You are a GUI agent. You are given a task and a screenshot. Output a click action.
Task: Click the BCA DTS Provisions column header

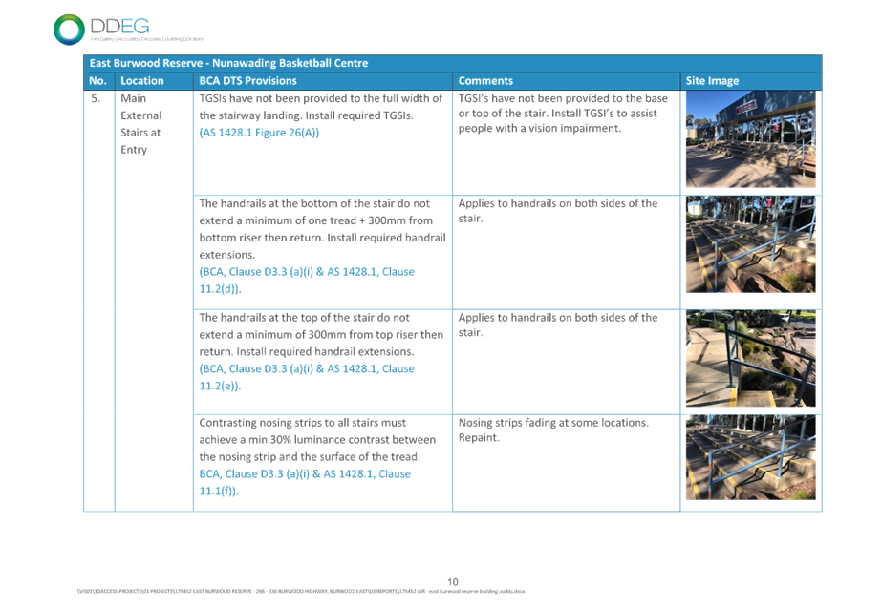pyautogui.click(x=247, y=81)
